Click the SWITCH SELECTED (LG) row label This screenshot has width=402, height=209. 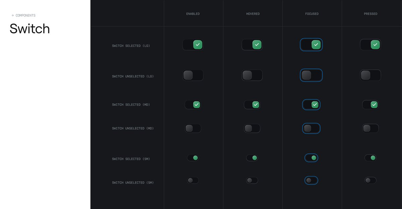[x=131, y=46]
